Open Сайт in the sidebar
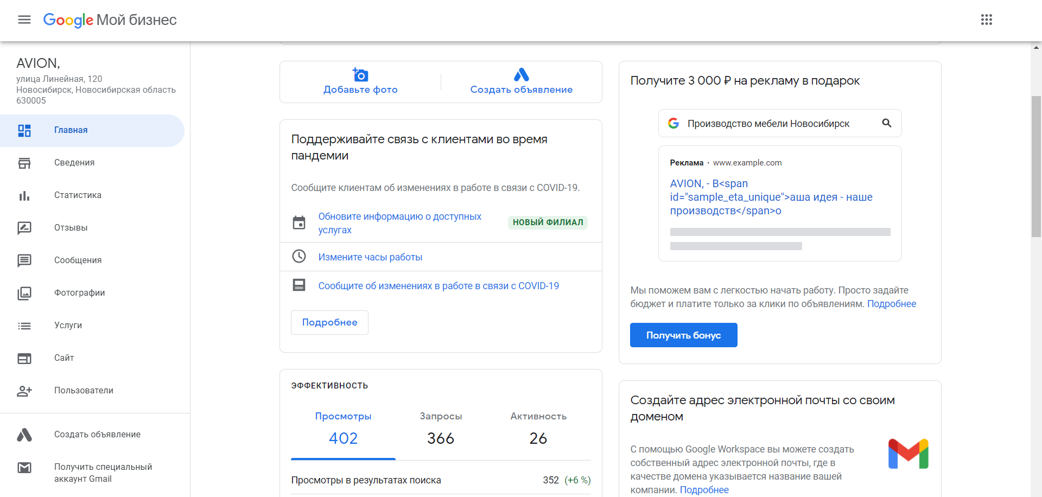Image resolution: width=1042 pixels, height=497 pixels. [x=92, y=358]
